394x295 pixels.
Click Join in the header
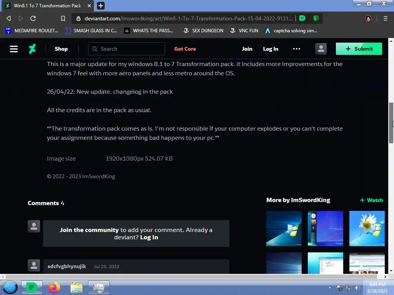247,49
